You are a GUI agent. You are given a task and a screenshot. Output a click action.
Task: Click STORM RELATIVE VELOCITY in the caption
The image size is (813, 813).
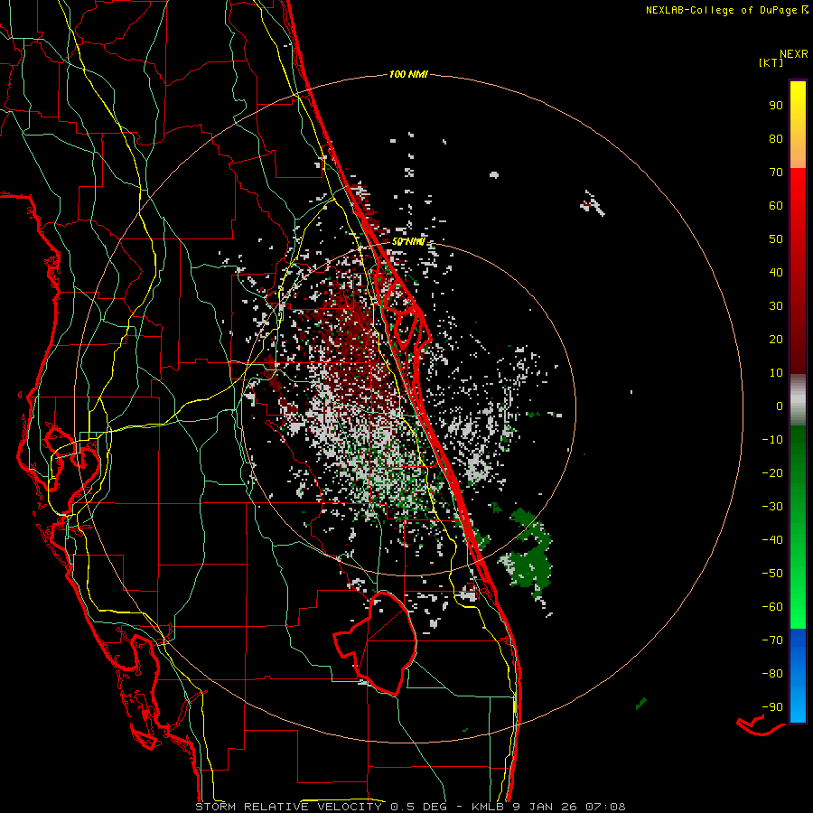[x=288, y=807]
